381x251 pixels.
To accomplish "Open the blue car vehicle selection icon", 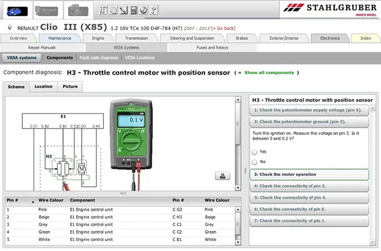I will tap(17, 11).
